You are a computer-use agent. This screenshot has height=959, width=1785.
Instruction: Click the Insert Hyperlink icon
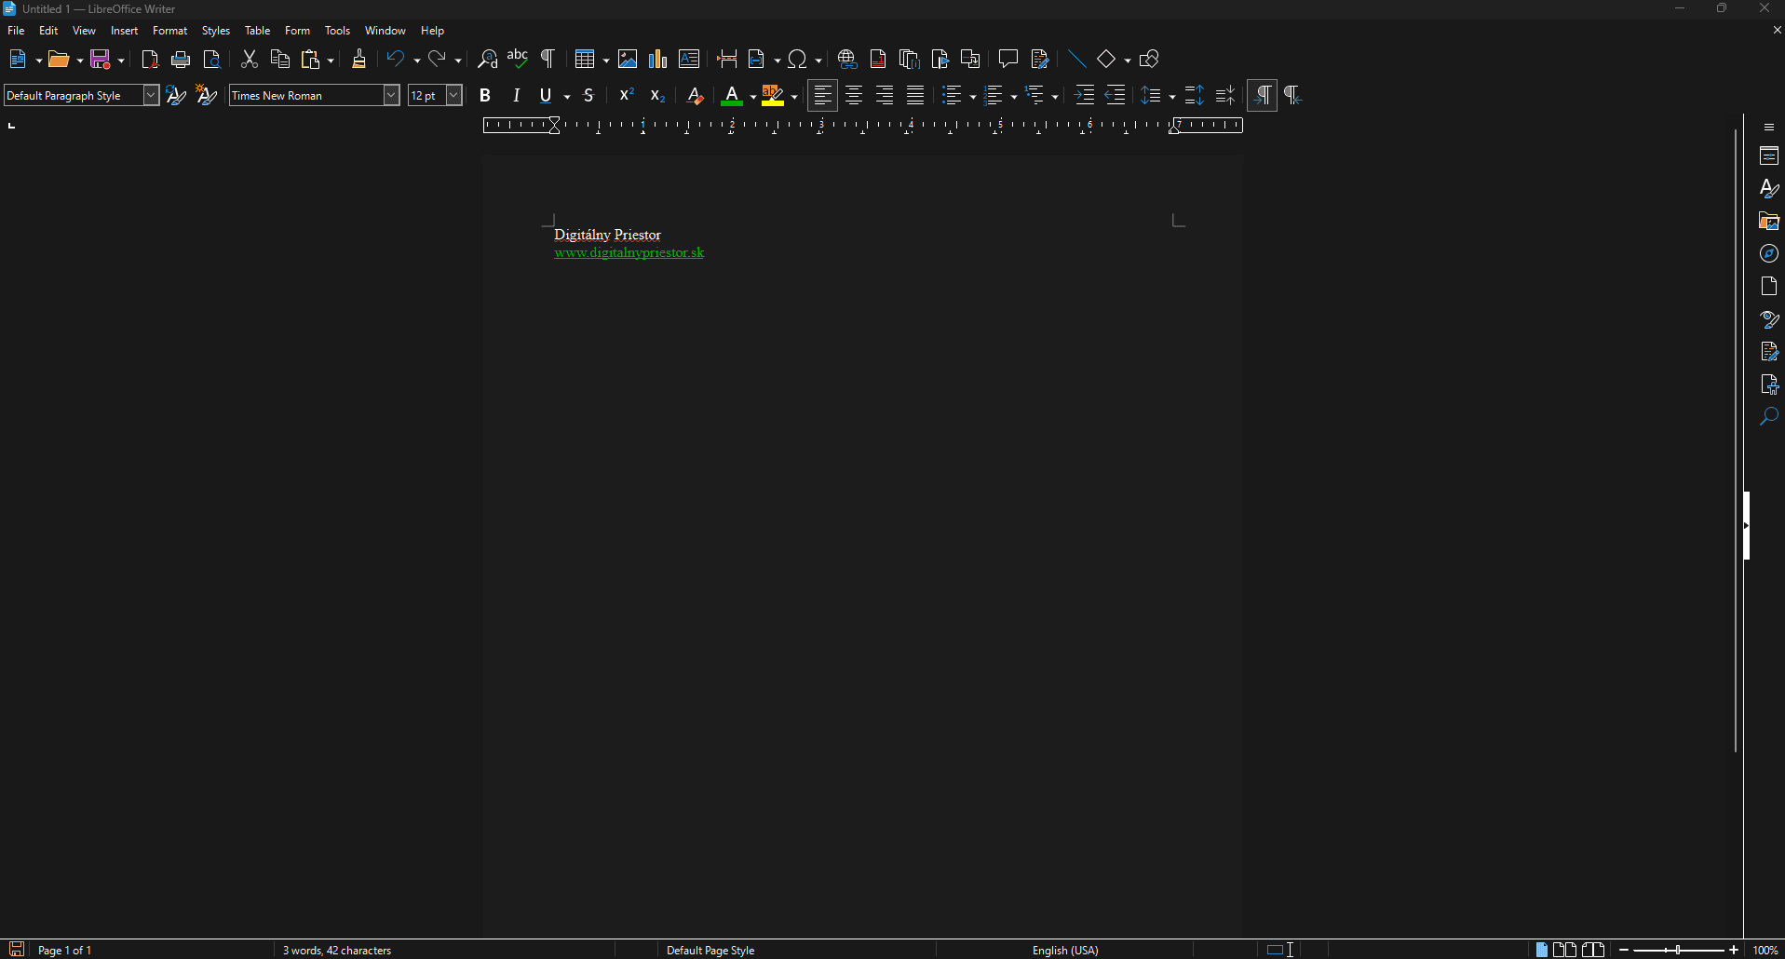click(x=847, y=60)
